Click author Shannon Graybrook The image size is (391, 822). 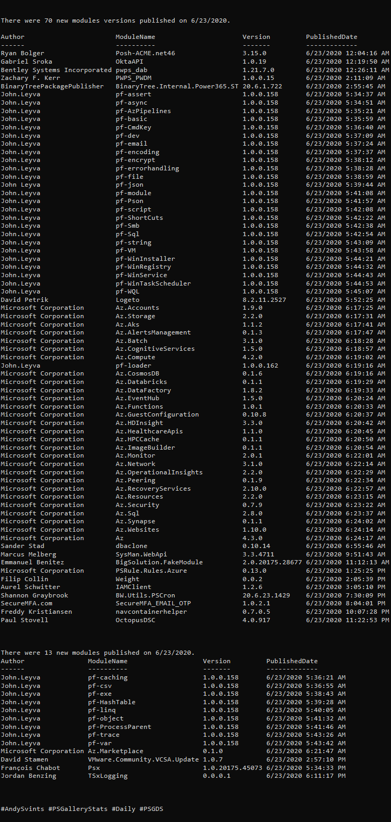(x=35, y=595)
